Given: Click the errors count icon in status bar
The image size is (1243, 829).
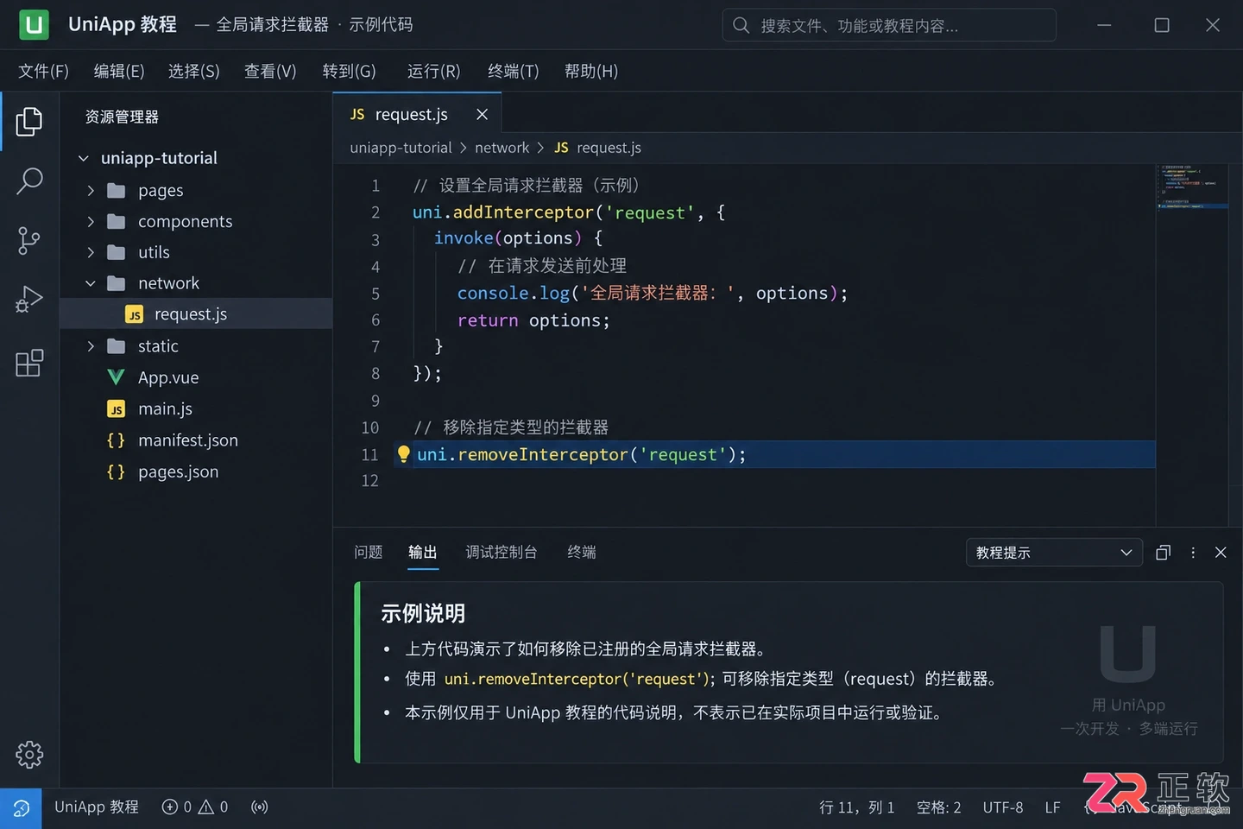Looking at the screenshot, I should pos(170,807).
